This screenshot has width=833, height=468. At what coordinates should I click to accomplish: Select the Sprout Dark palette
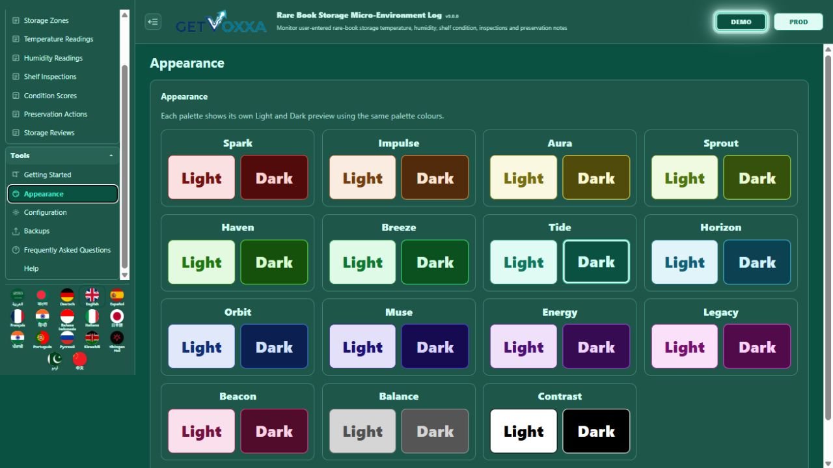point(757,178)
